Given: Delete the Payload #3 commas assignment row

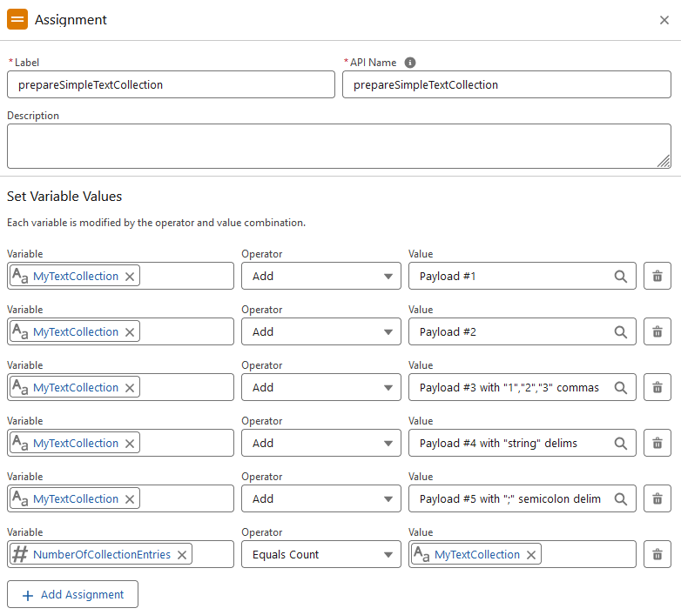Looking at the screenshot, I should coord(657,387).
